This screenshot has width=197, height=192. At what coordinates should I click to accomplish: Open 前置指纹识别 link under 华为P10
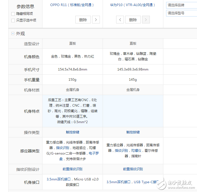coord(133,169)
